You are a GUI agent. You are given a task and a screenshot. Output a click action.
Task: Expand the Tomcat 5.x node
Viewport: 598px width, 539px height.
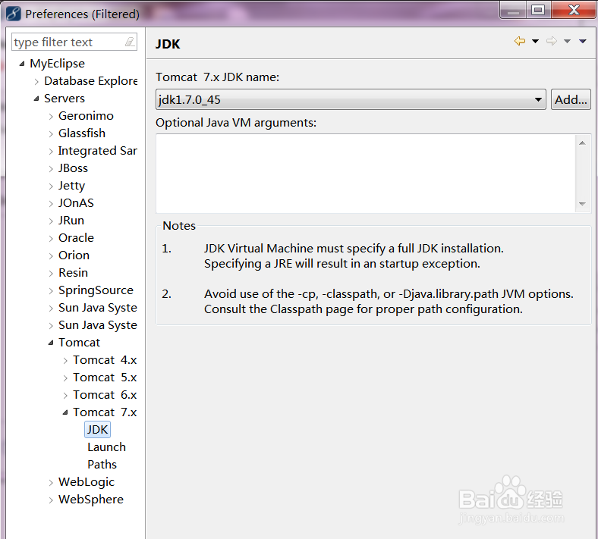pos(65,378)
